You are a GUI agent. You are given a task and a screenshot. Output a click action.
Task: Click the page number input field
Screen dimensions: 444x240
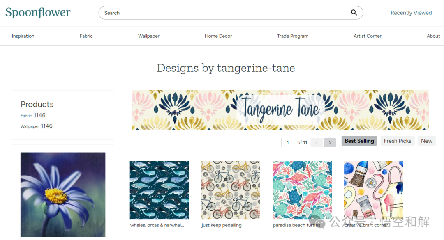288,142
